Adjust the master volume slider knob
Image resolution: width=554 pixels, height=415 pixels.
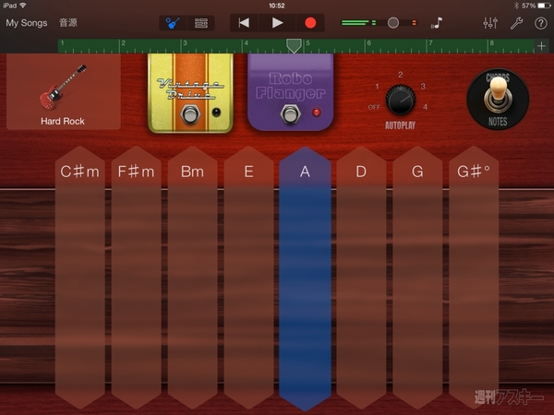393,23
